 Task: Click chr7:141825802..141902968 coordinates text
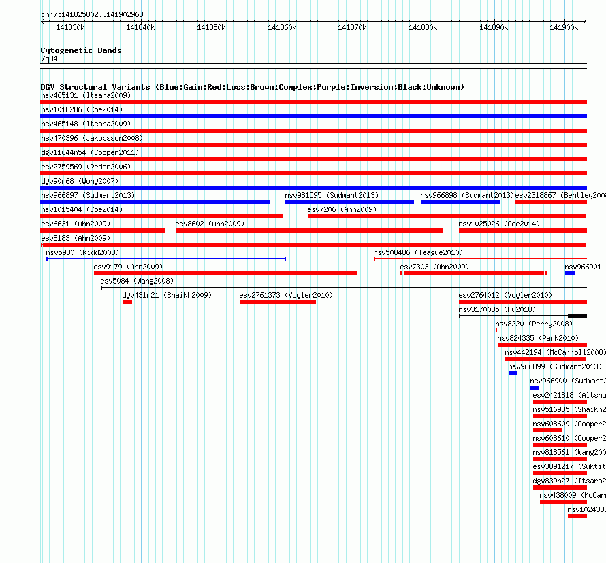pyautogui.click(x=92, y=14)
